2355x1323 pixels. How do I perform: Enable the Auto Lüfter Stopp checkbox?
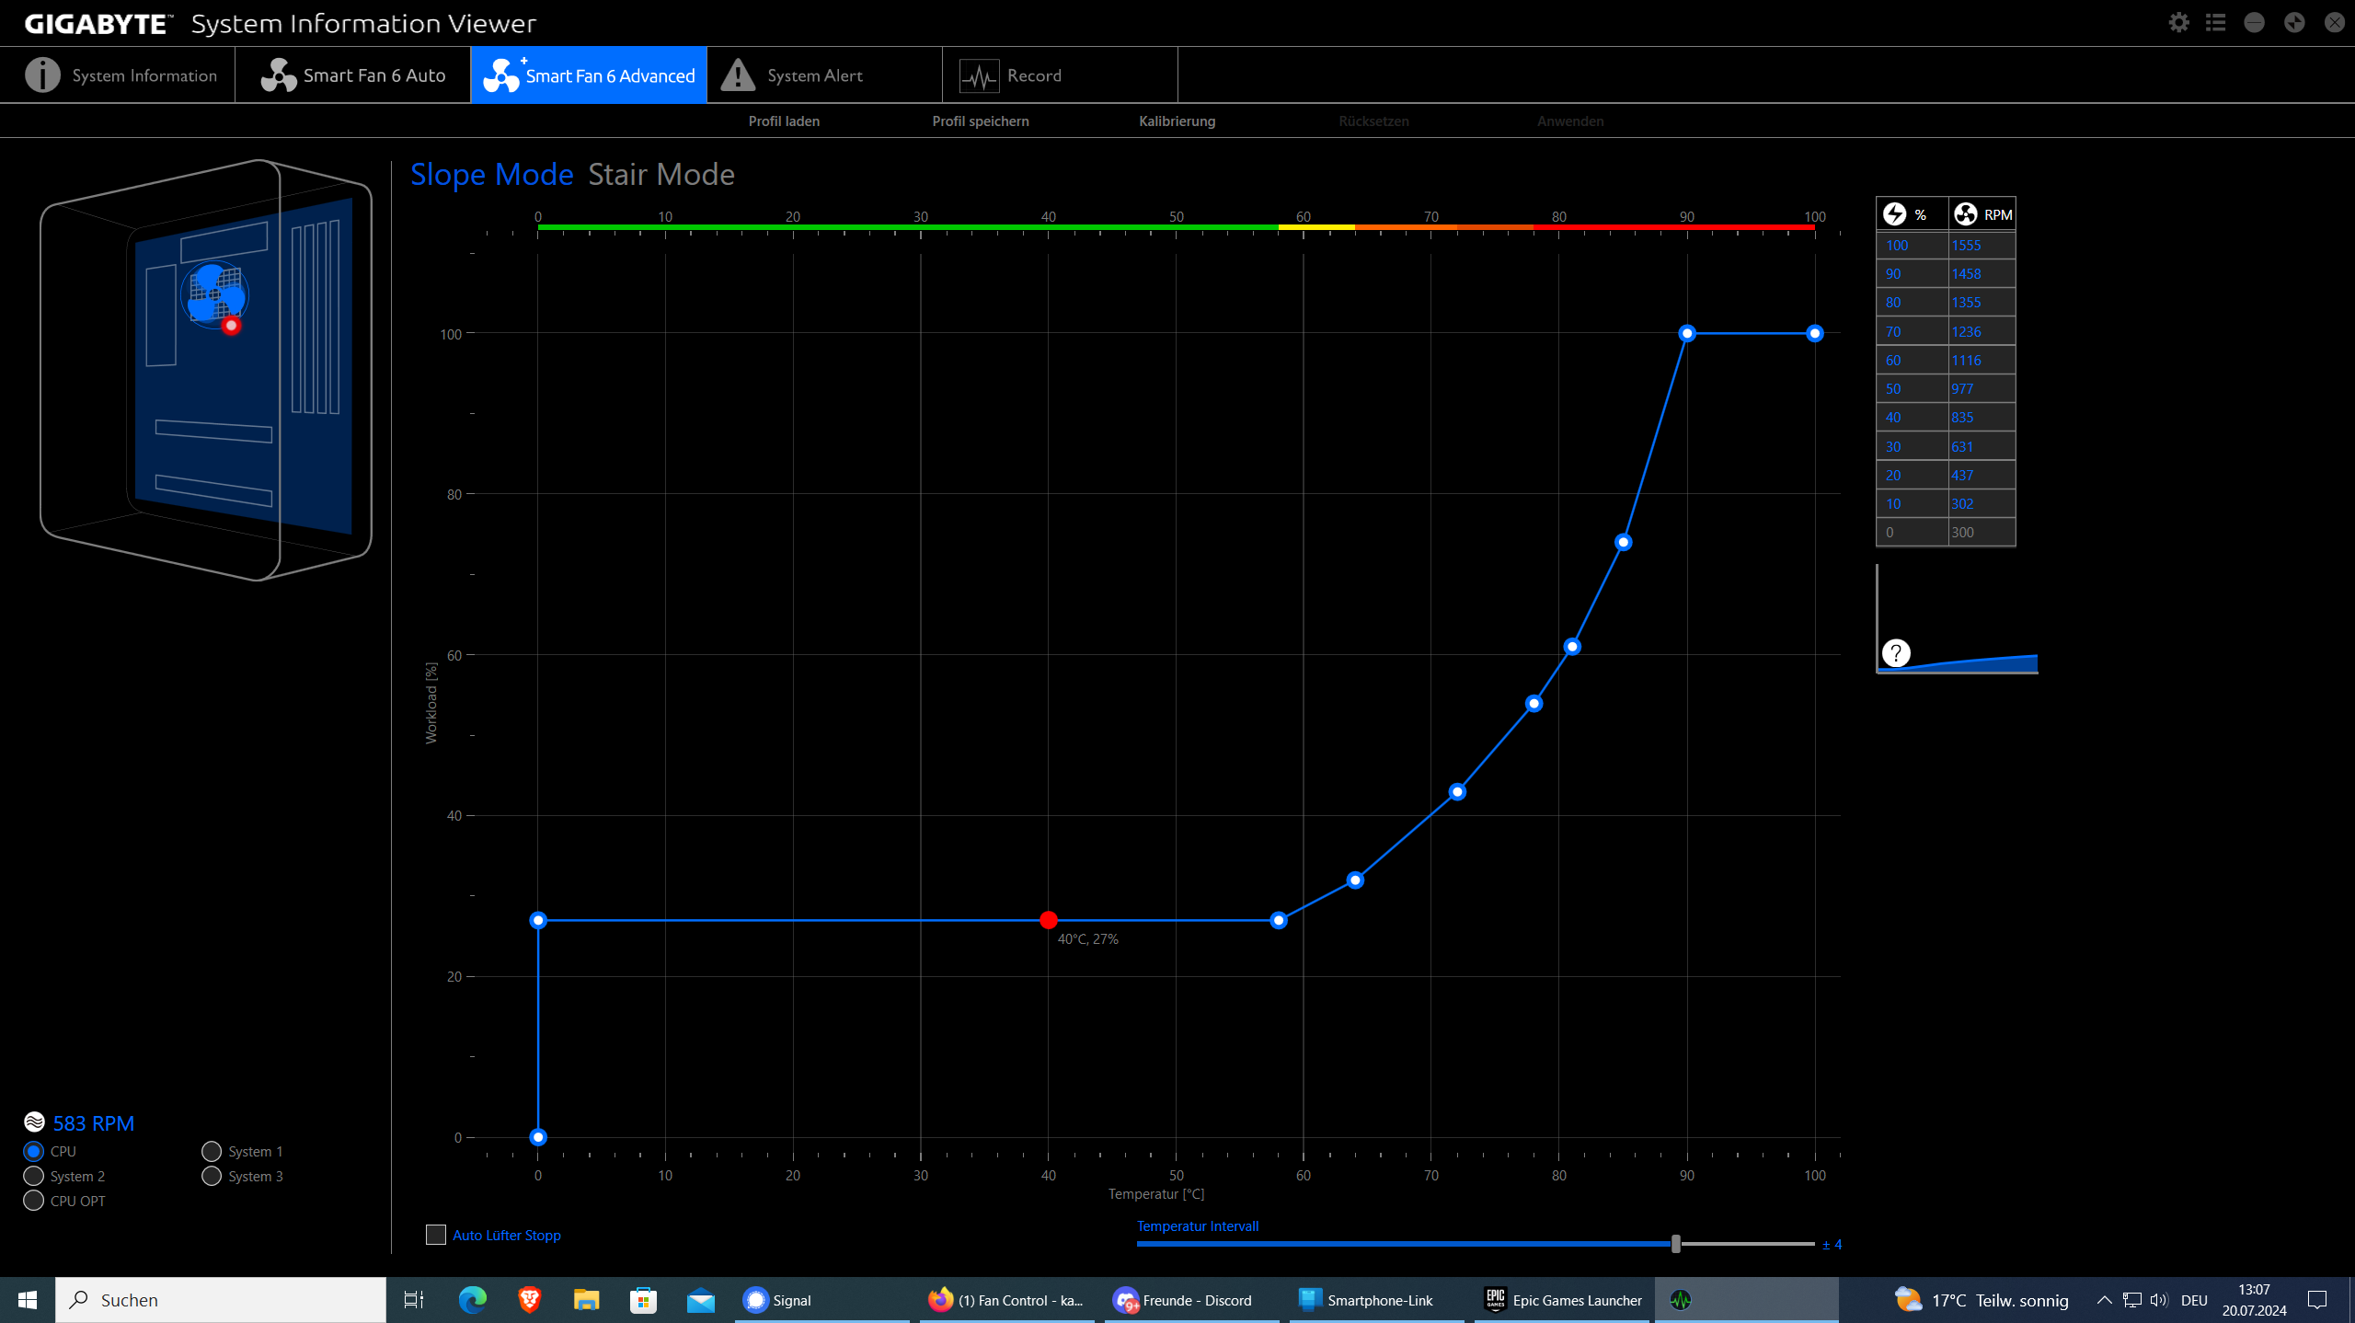(x=436, y=1235)
